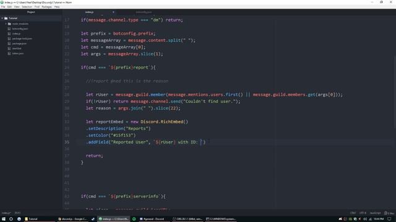Collapse the Tutorial root folder arrow

[2, 18]
